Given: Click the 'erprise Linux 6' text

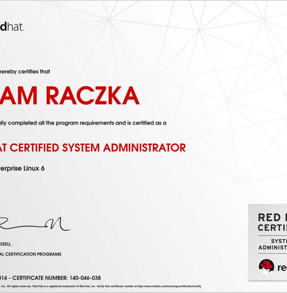Looking at the screenshot, I should click(x=22, y=168).
